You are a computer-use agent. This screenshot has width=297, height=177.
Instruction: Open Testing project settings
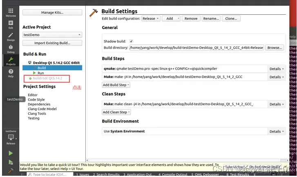coord(33,118)
